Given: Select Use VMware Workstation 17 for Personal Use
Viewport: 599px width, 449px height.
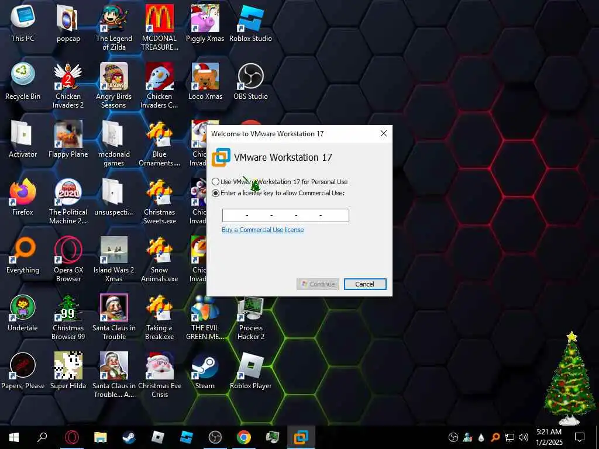Looking at the screenshot, I should 216,182.
